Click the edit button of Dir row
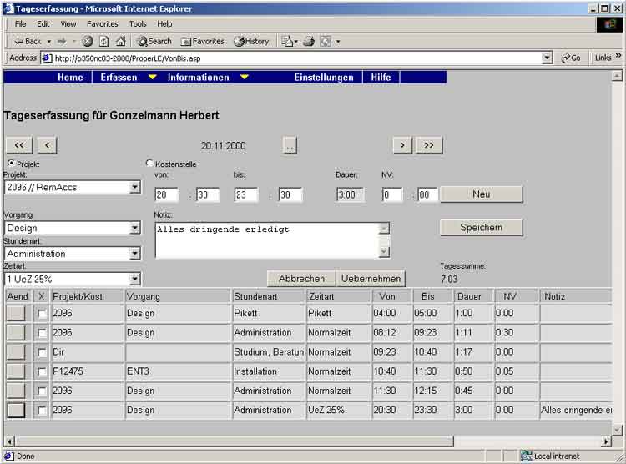626x464 pixels. click(x=16, y=352)
